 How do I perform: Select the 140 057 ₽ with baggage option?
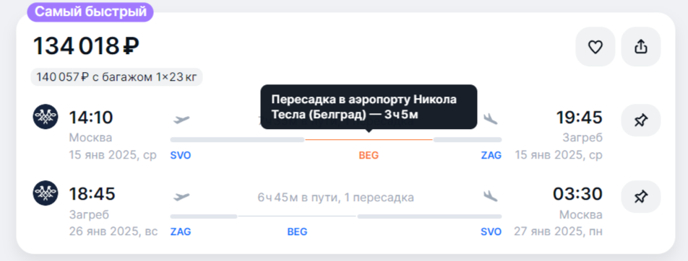coord(117,78)
